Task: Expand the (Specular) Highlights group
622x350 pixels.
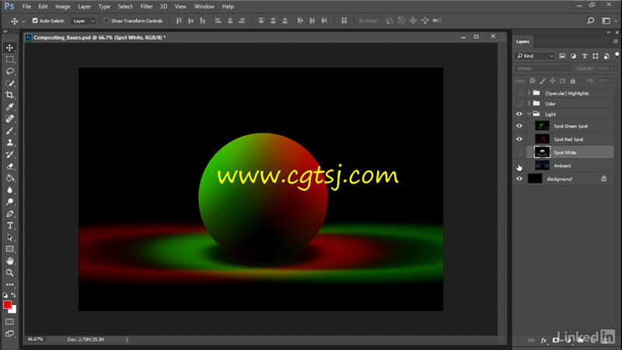Action: (529, 93)
